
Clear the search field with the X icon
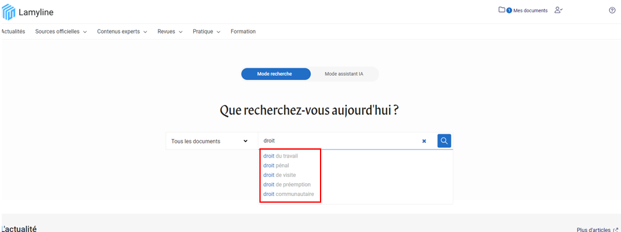424,141
